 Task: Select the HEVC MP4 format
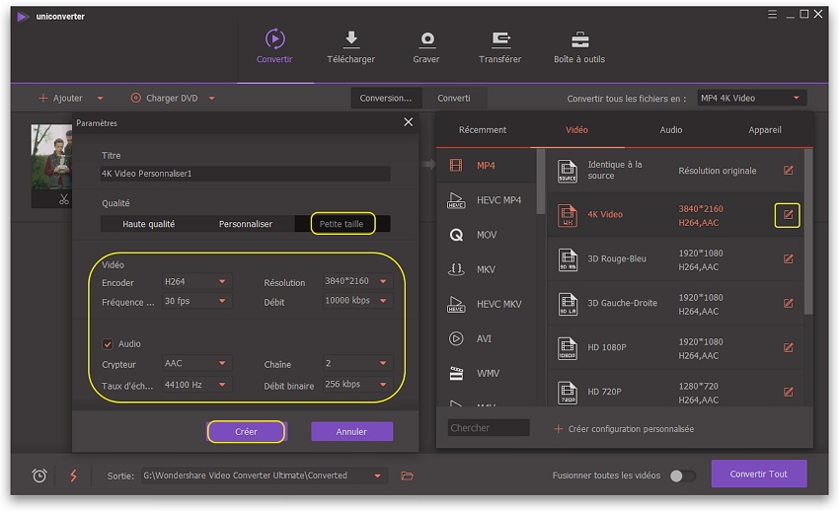click(x=487, y=200)
